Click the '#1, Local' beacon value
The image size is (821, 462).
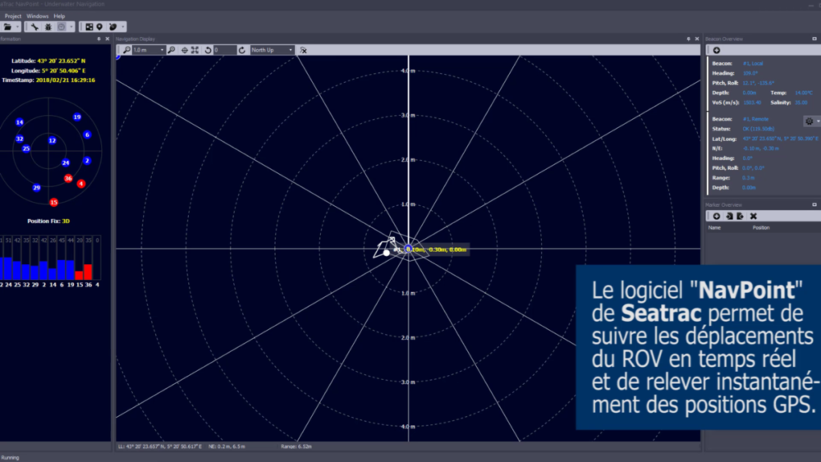point(753,63)
